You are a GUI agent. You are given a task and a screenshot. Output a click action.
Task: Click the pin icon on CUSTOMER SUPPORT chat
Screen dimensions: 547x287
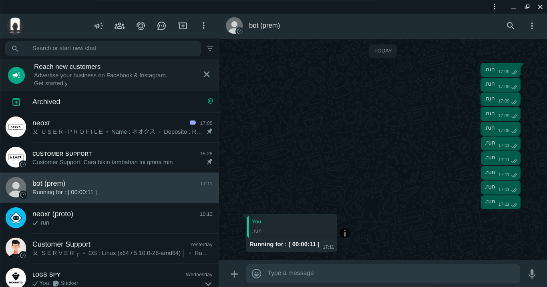209,162
